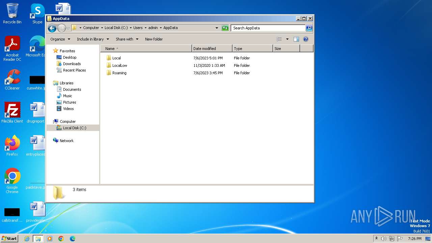
Task: Click Computer in the address breadcrumb
Action: (91, 28)
